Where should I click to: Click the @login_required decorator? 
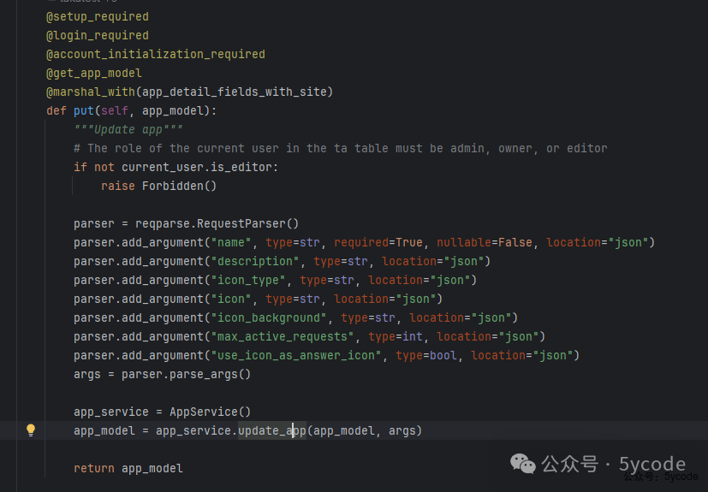click(x=97, y=35)
